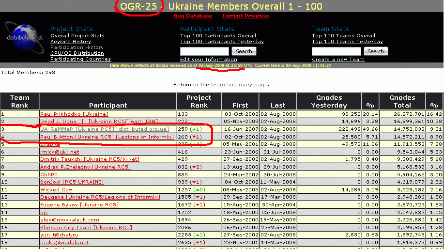Return to the team summary page
The image size is (444, 249).
tap(239, 85)
